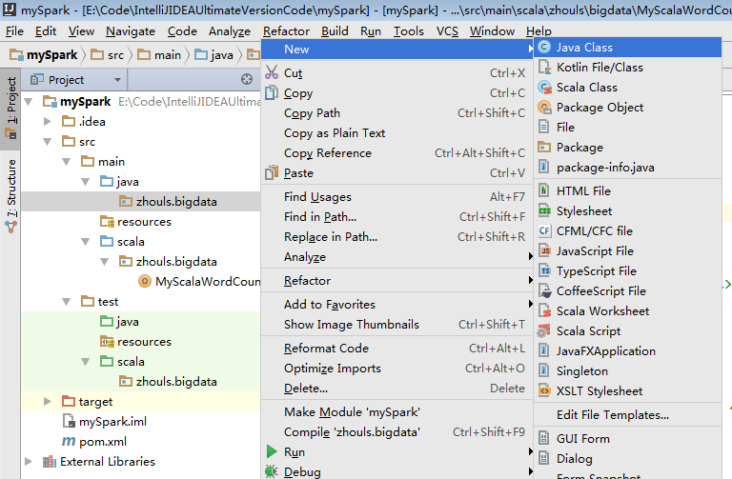Click src breadcrumb in navigation bar
Image resolution: width=732 pixels, height=479 pixels.
pos(108,55)
